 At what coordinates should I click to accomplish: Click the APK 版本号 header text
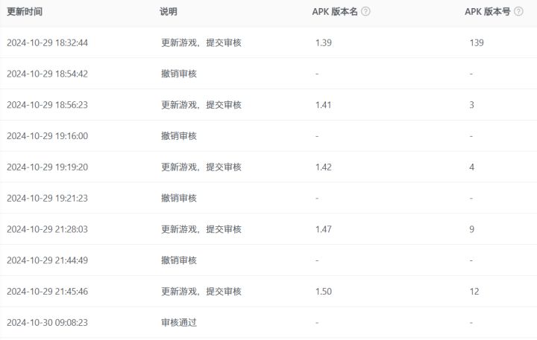[487, 12]
